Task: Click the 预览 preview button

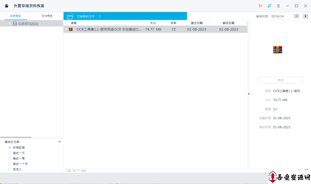Action: click(280, 80)
